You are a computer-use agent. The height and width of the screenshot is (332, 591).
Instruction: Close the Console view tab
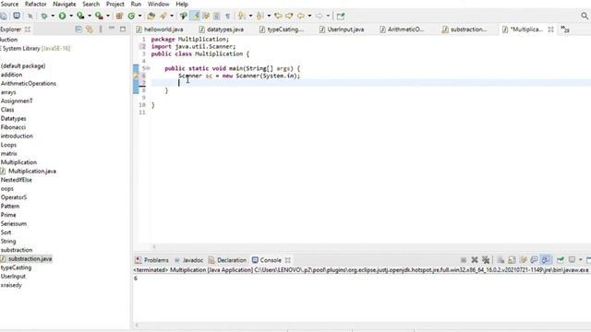coord(288,260)
